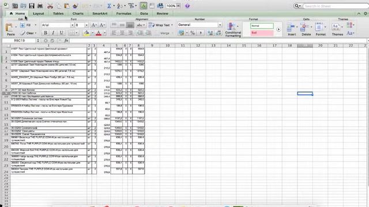Center cell text horizontally
The image size is (369, 207).
122,33
